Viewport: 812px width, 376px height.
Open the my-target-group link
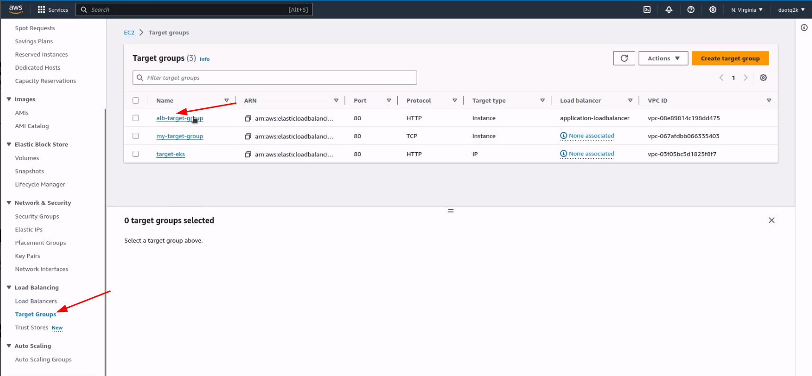180,136
